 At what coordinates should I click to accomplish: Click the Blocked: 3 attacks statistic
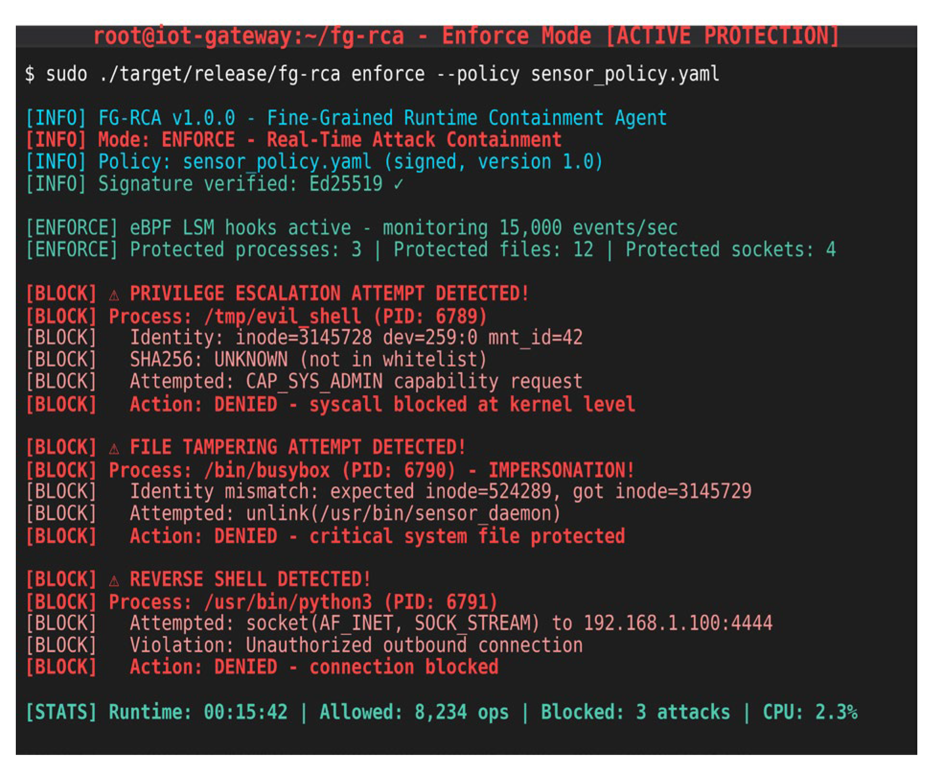pyautogui.click(x=635, y=713)
